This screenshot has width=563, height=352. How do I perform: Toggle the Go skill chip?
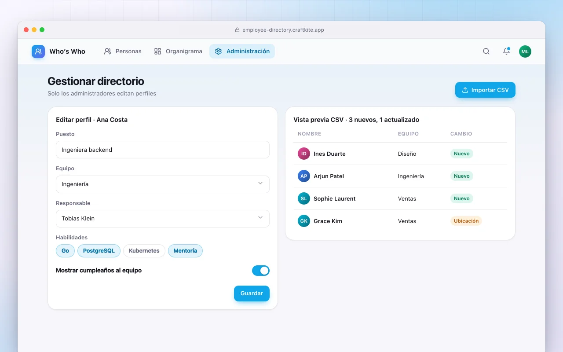[x=65, y=251]
